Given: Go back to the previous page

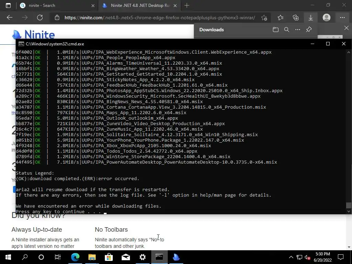Looking at the screenshot, I should point(10,18).
